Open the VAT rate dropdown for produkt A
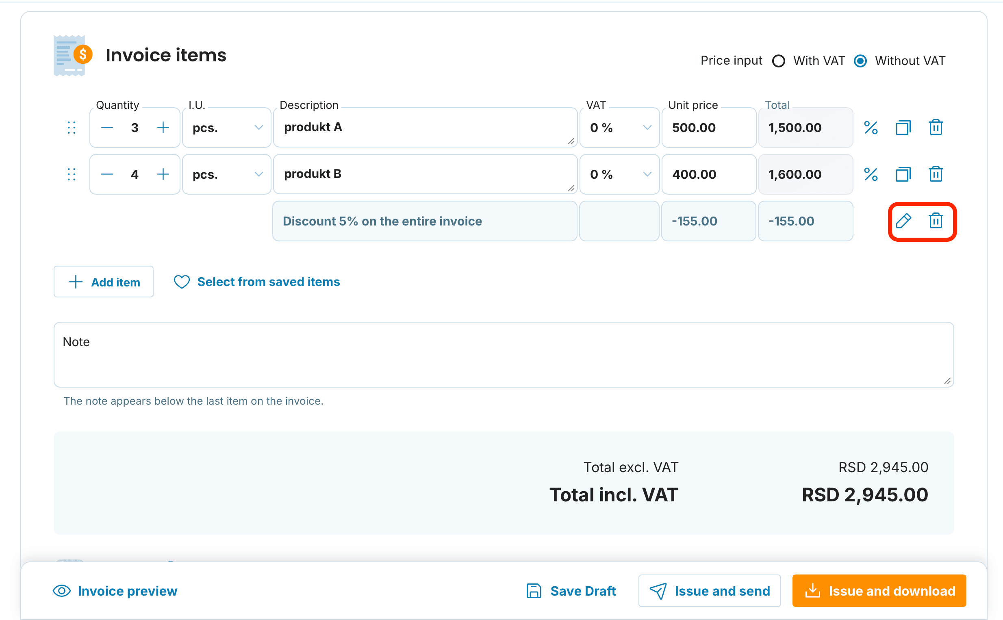The width and height of the screenshot is (1003, 620). (x=619, y=128)
